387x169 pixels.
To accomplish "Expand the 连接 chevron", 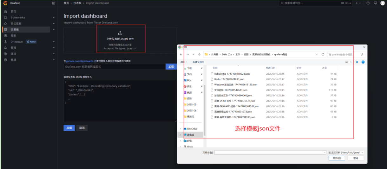I will (54, 54).
